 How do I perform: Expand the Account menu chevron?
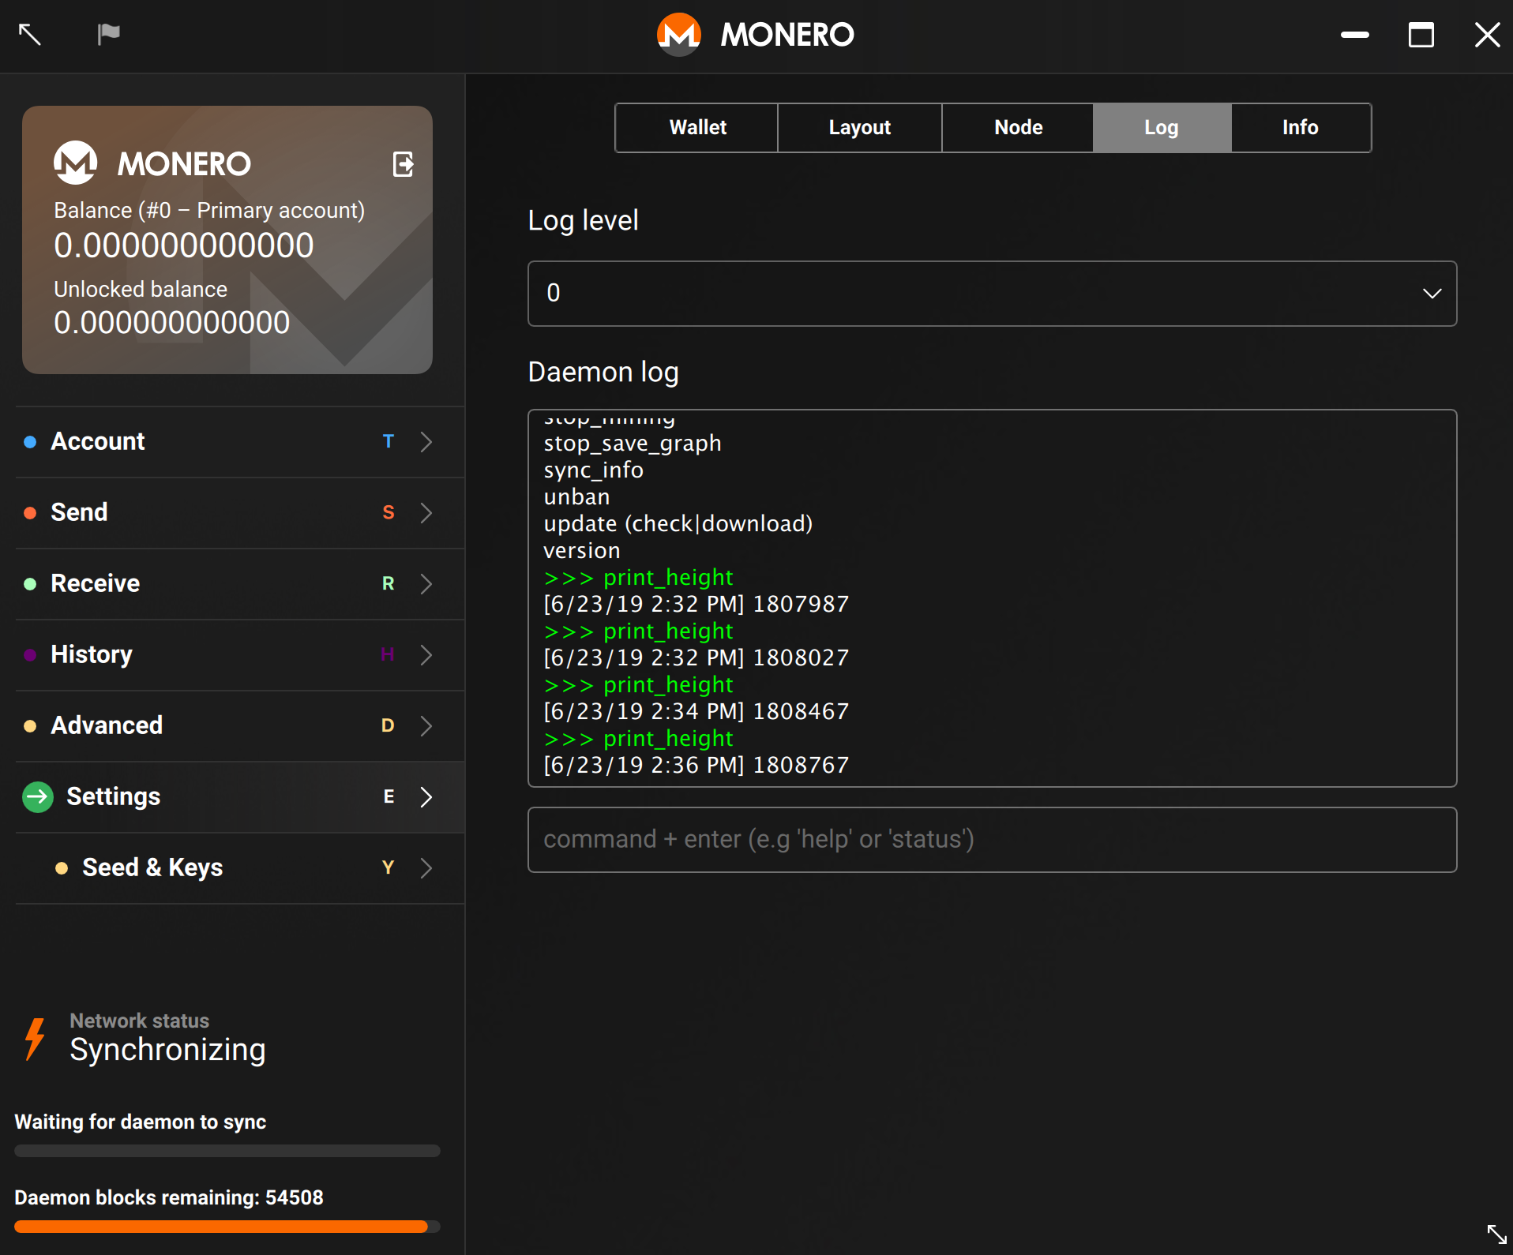(x=426, y=442)
